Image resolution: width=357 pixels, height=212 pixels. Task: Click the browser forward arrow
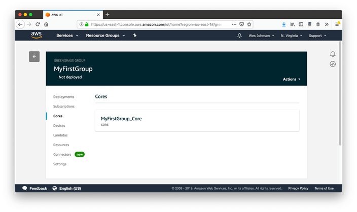point(29,24)
